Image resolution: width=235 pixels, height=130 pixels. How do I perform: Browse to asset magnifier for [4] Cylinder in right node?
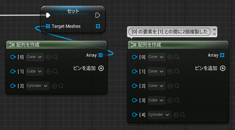click(183, 115)
